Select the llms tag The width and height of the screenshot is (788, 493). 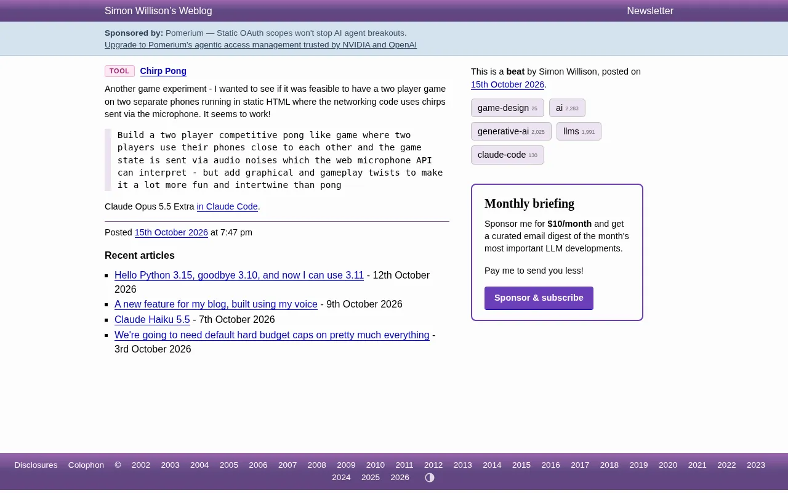pyautogui.click(x=579, y=131)
